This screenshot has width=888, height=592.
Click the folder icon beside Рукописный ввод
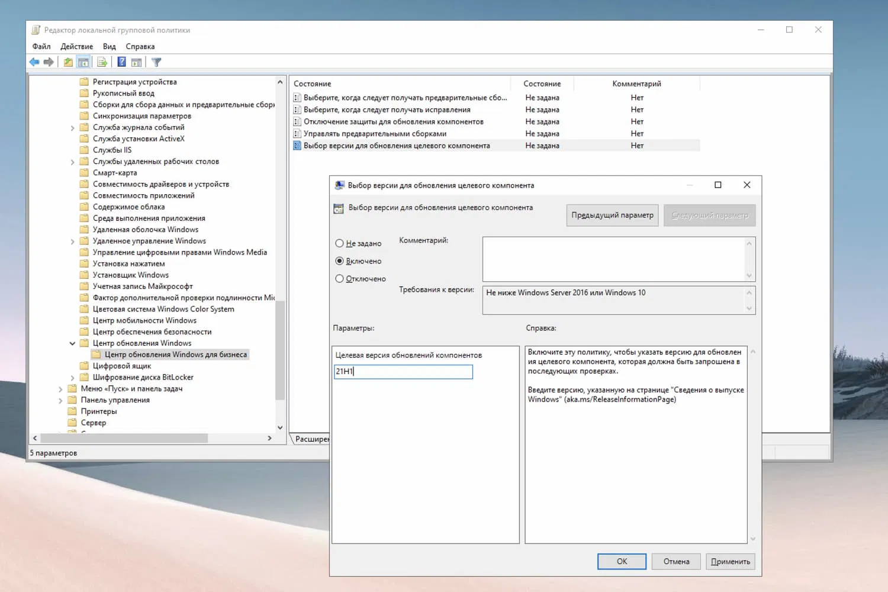pos(84,93)
